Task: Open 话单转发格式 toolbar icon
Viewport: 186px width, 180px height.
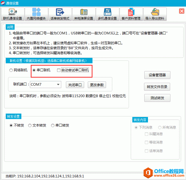Action: (60, 14)
